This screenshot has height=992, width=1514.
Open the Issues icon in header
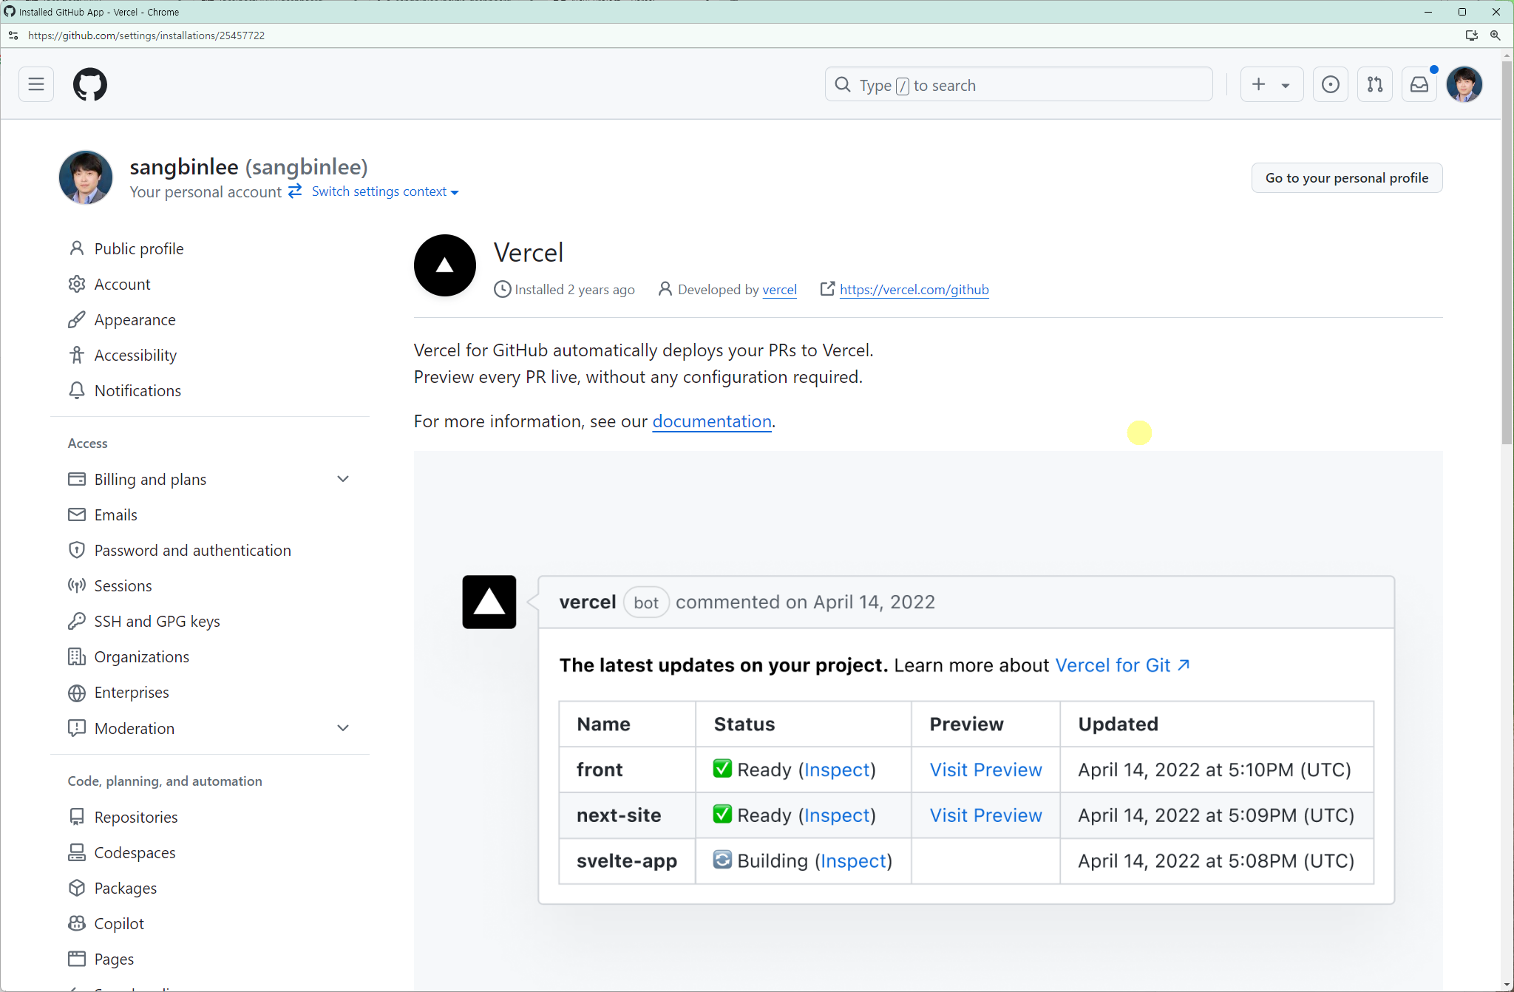click(1330, 84)
